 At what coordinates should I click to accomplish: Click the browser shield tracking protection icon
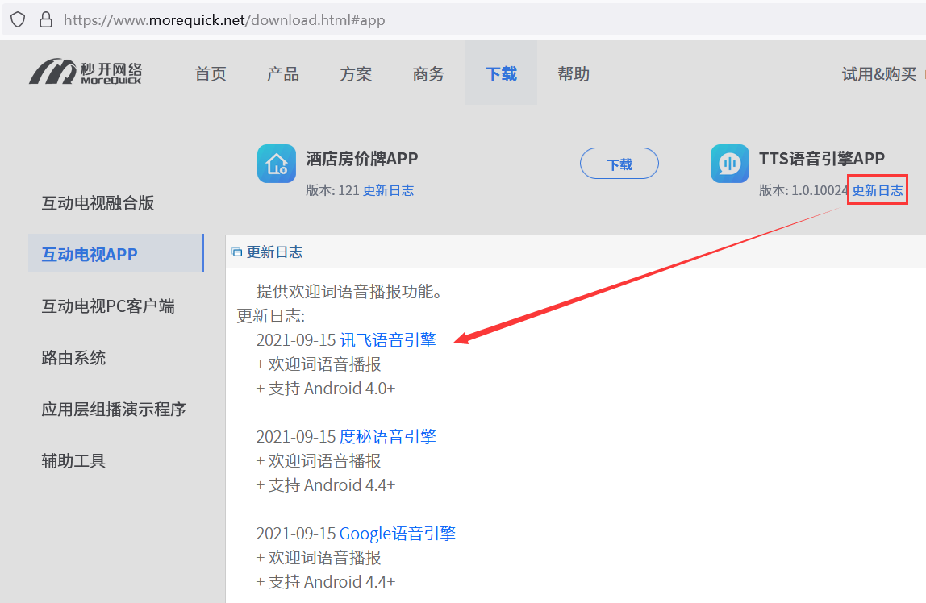19,19
